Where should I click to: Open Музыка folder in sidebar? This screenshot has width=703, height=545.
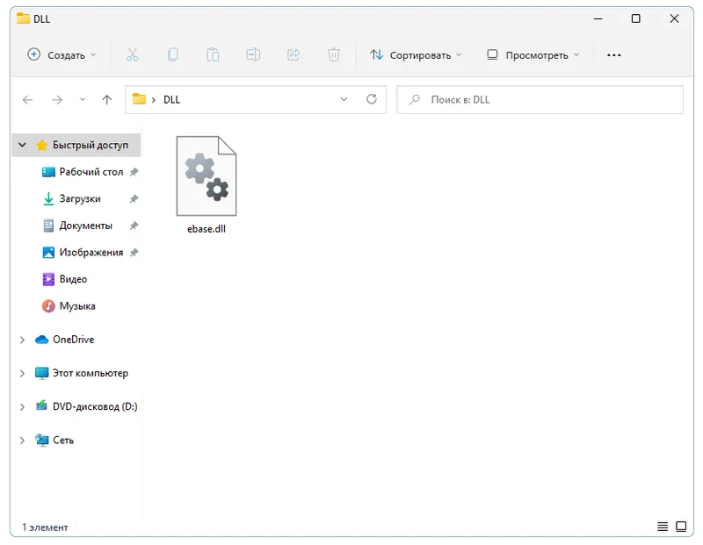pos(77,306)
